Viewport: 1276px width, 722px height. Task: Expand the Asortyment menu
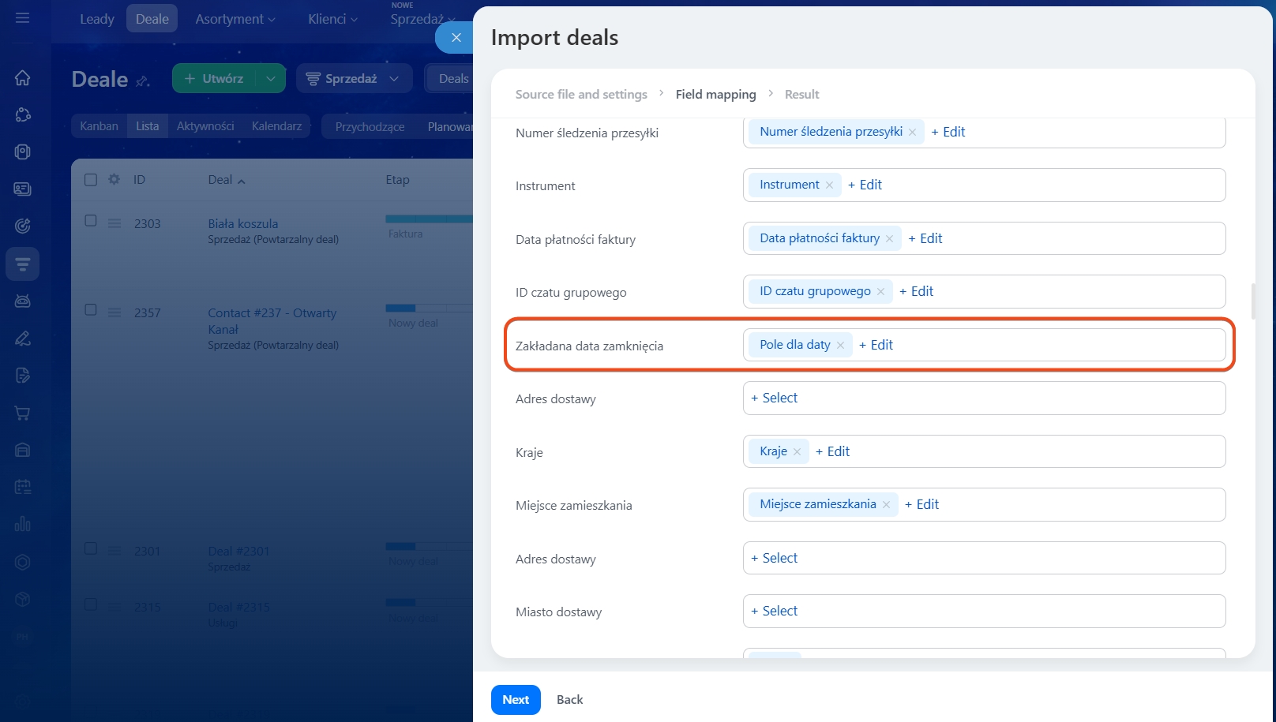[x=235, y=19]
